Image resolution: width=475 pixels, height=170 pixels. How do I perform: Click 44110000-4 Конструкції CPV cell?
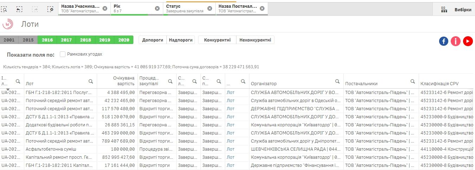pos(447,149)
